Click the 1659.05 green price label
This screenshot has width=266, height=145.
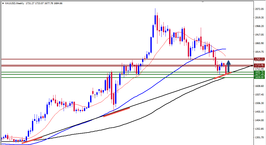click(x=259, y=77)
